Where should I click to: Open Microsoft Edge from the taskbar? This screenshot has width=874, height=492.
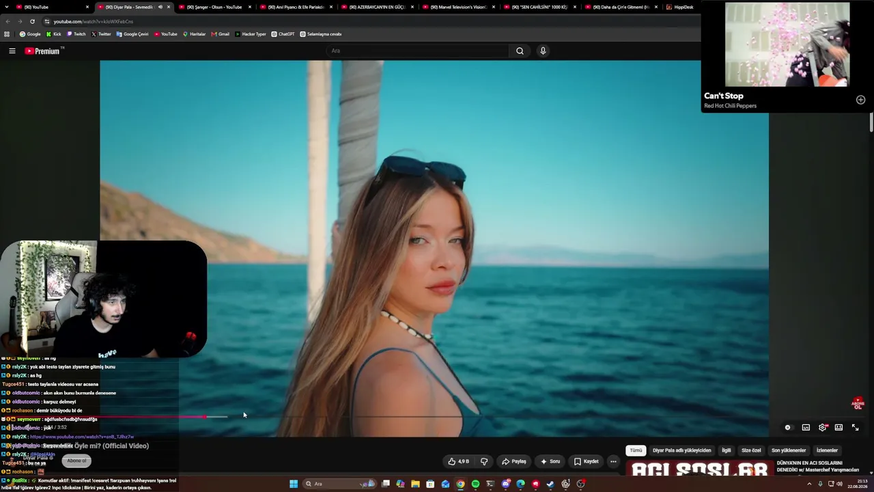(520, 484)
